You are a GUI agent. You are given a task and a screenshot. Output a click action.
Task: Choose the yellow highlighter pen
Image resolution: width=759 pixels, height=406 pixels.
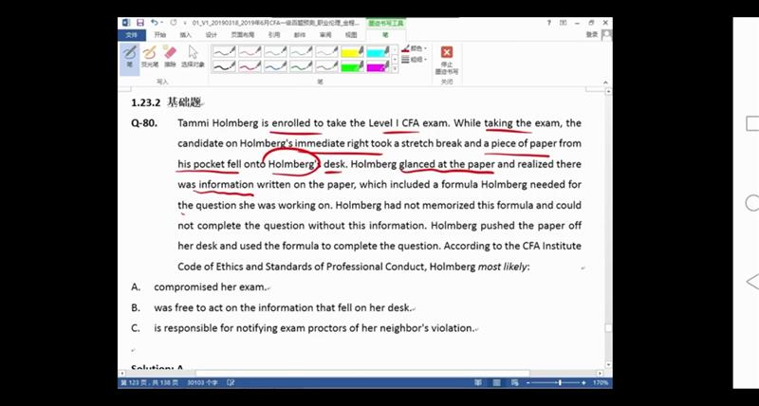[x=352, y=51]
